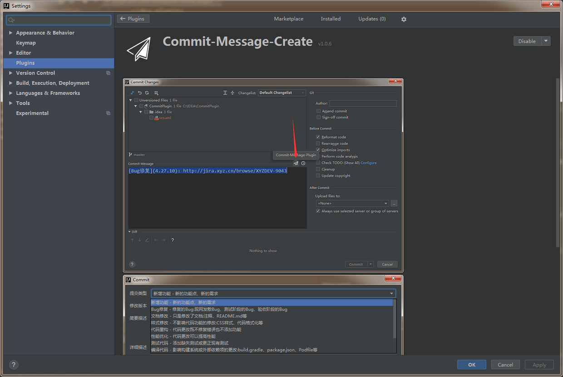Image resolution: width=563 pixels, height=377 pixels.
Task: Select the 代码重构 option in commit type list
Action: 272,329
